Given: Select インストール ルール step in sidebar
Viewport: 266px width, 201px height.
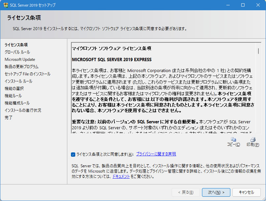Looking at the screenshot, I should (x=18, y=81).
